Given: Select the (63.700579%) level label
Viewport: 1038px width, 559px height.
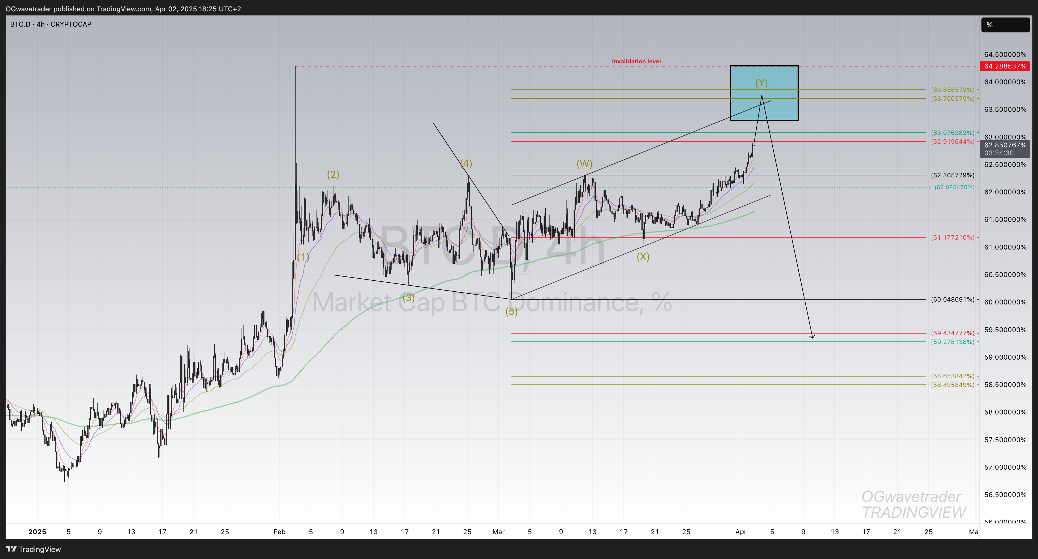Looking at the screenshot, I should point(953,98).
